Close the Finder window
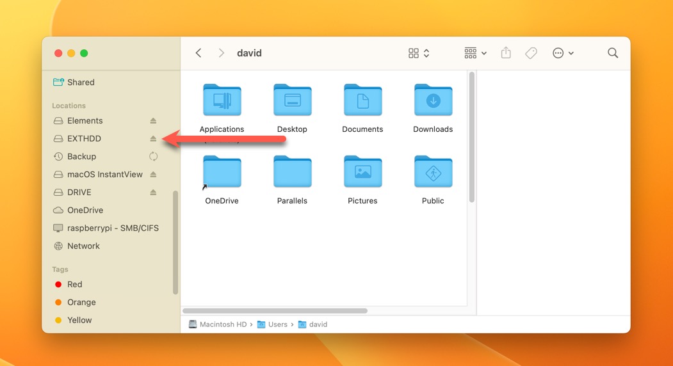Image resolution: width=673 pixels, height=366 pixels. coord(58,53)
